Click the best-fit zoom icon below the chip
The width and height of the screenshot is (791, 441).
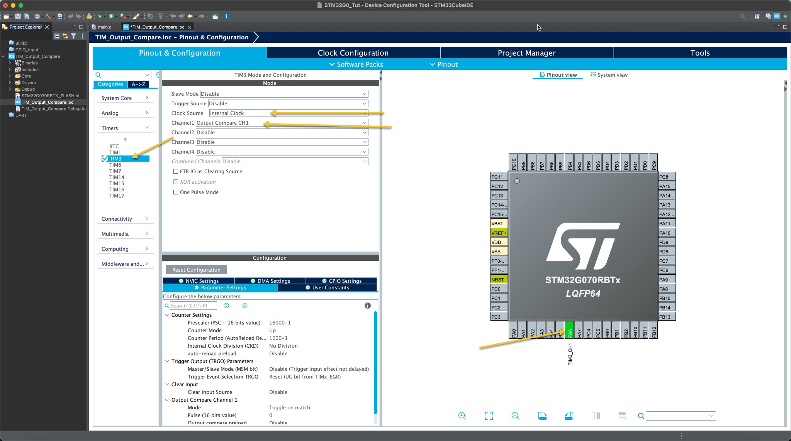tap(488, 416)
